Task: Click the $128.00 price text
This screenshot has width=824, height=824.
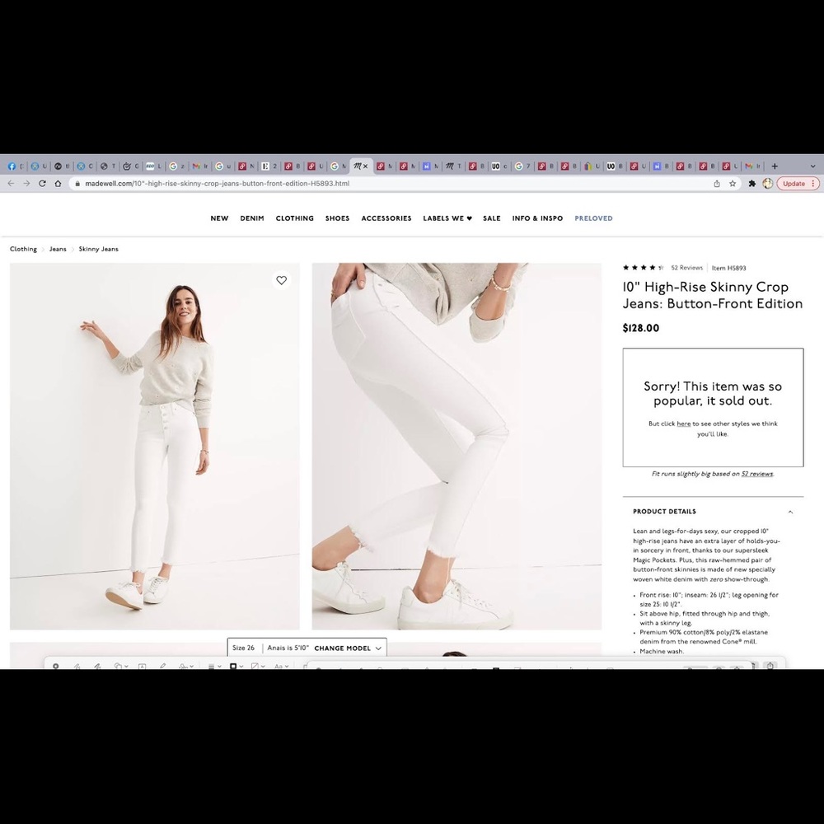Action: coord(640,328)
